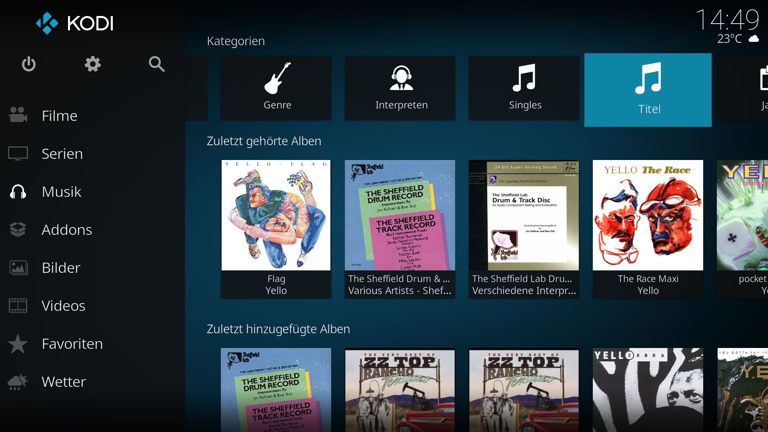
Task: Open the search magnifier icon
Action: (156, 64)
